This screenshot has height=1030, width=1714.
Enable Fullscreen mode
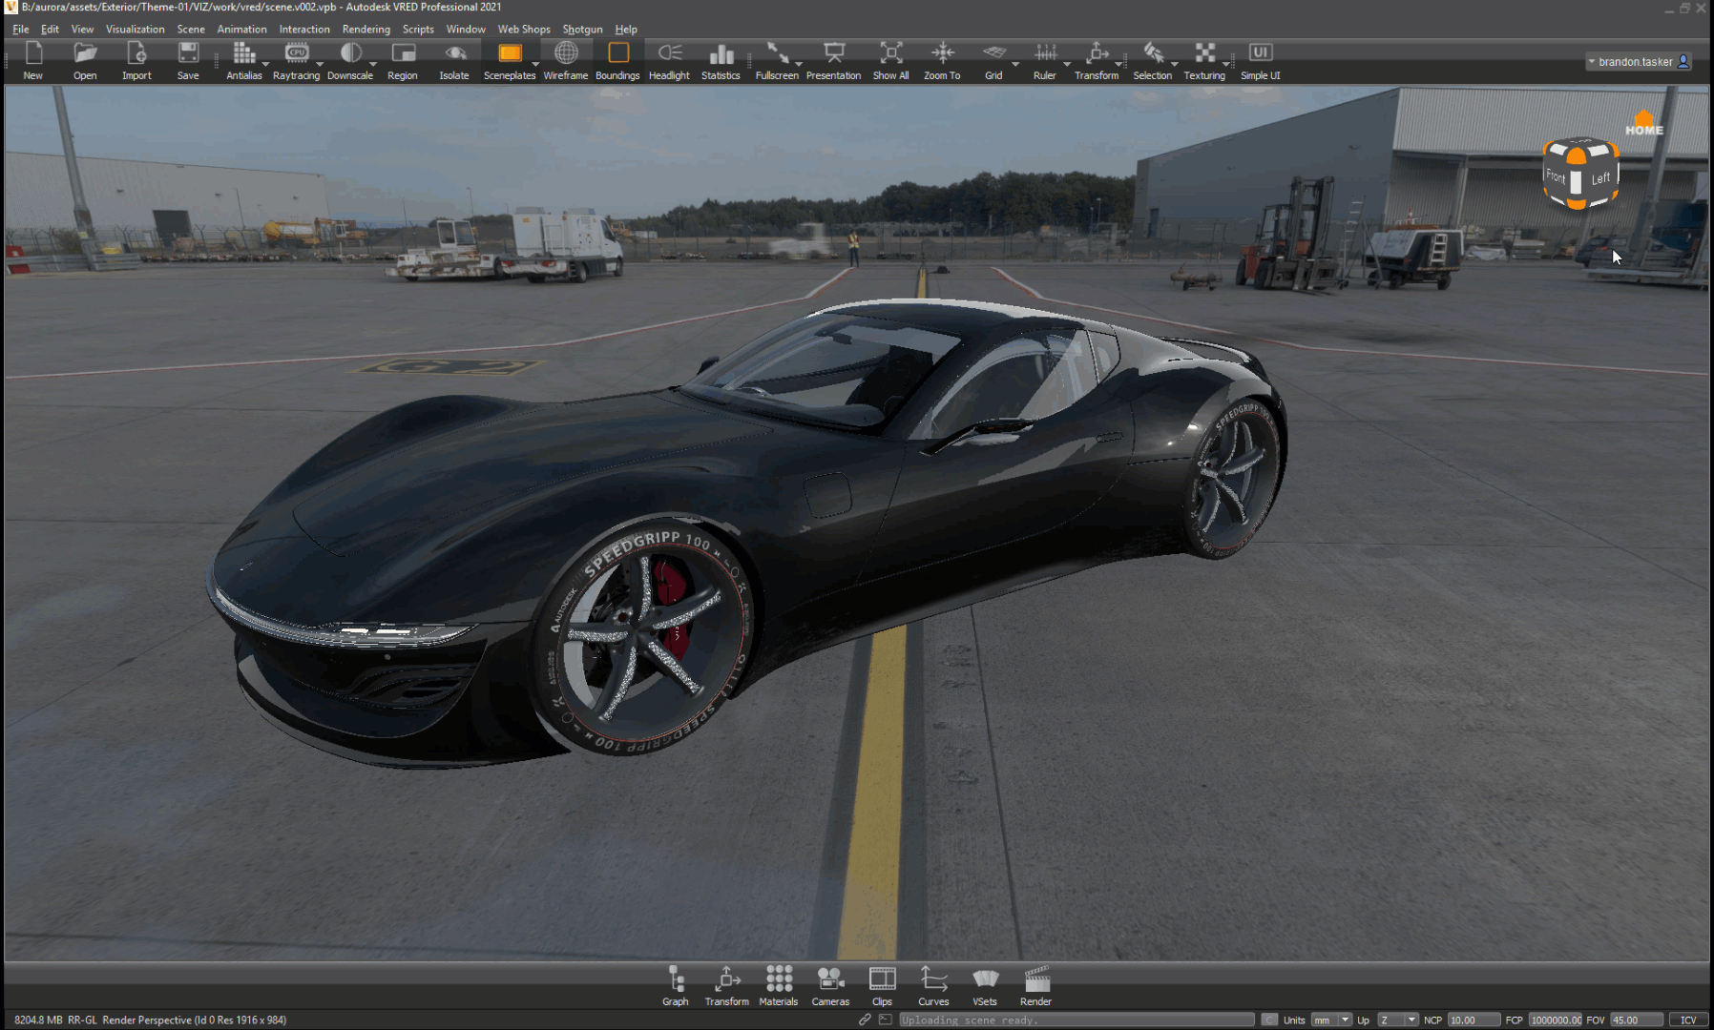(776, 57)
